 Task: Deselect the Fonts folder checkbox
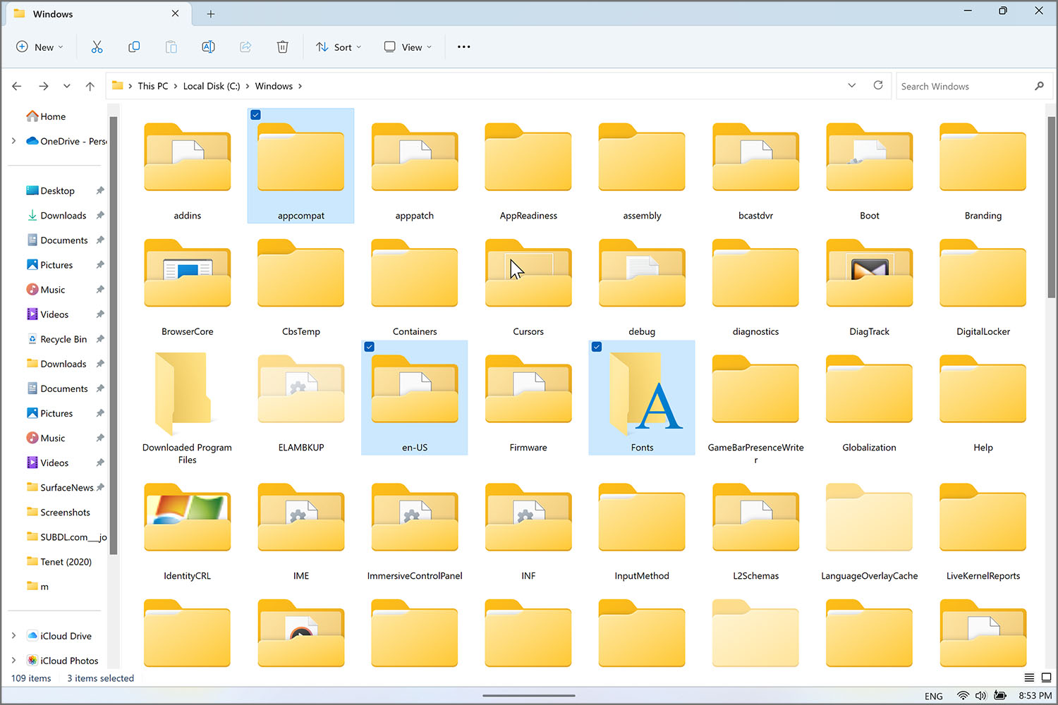coord(597,347)
